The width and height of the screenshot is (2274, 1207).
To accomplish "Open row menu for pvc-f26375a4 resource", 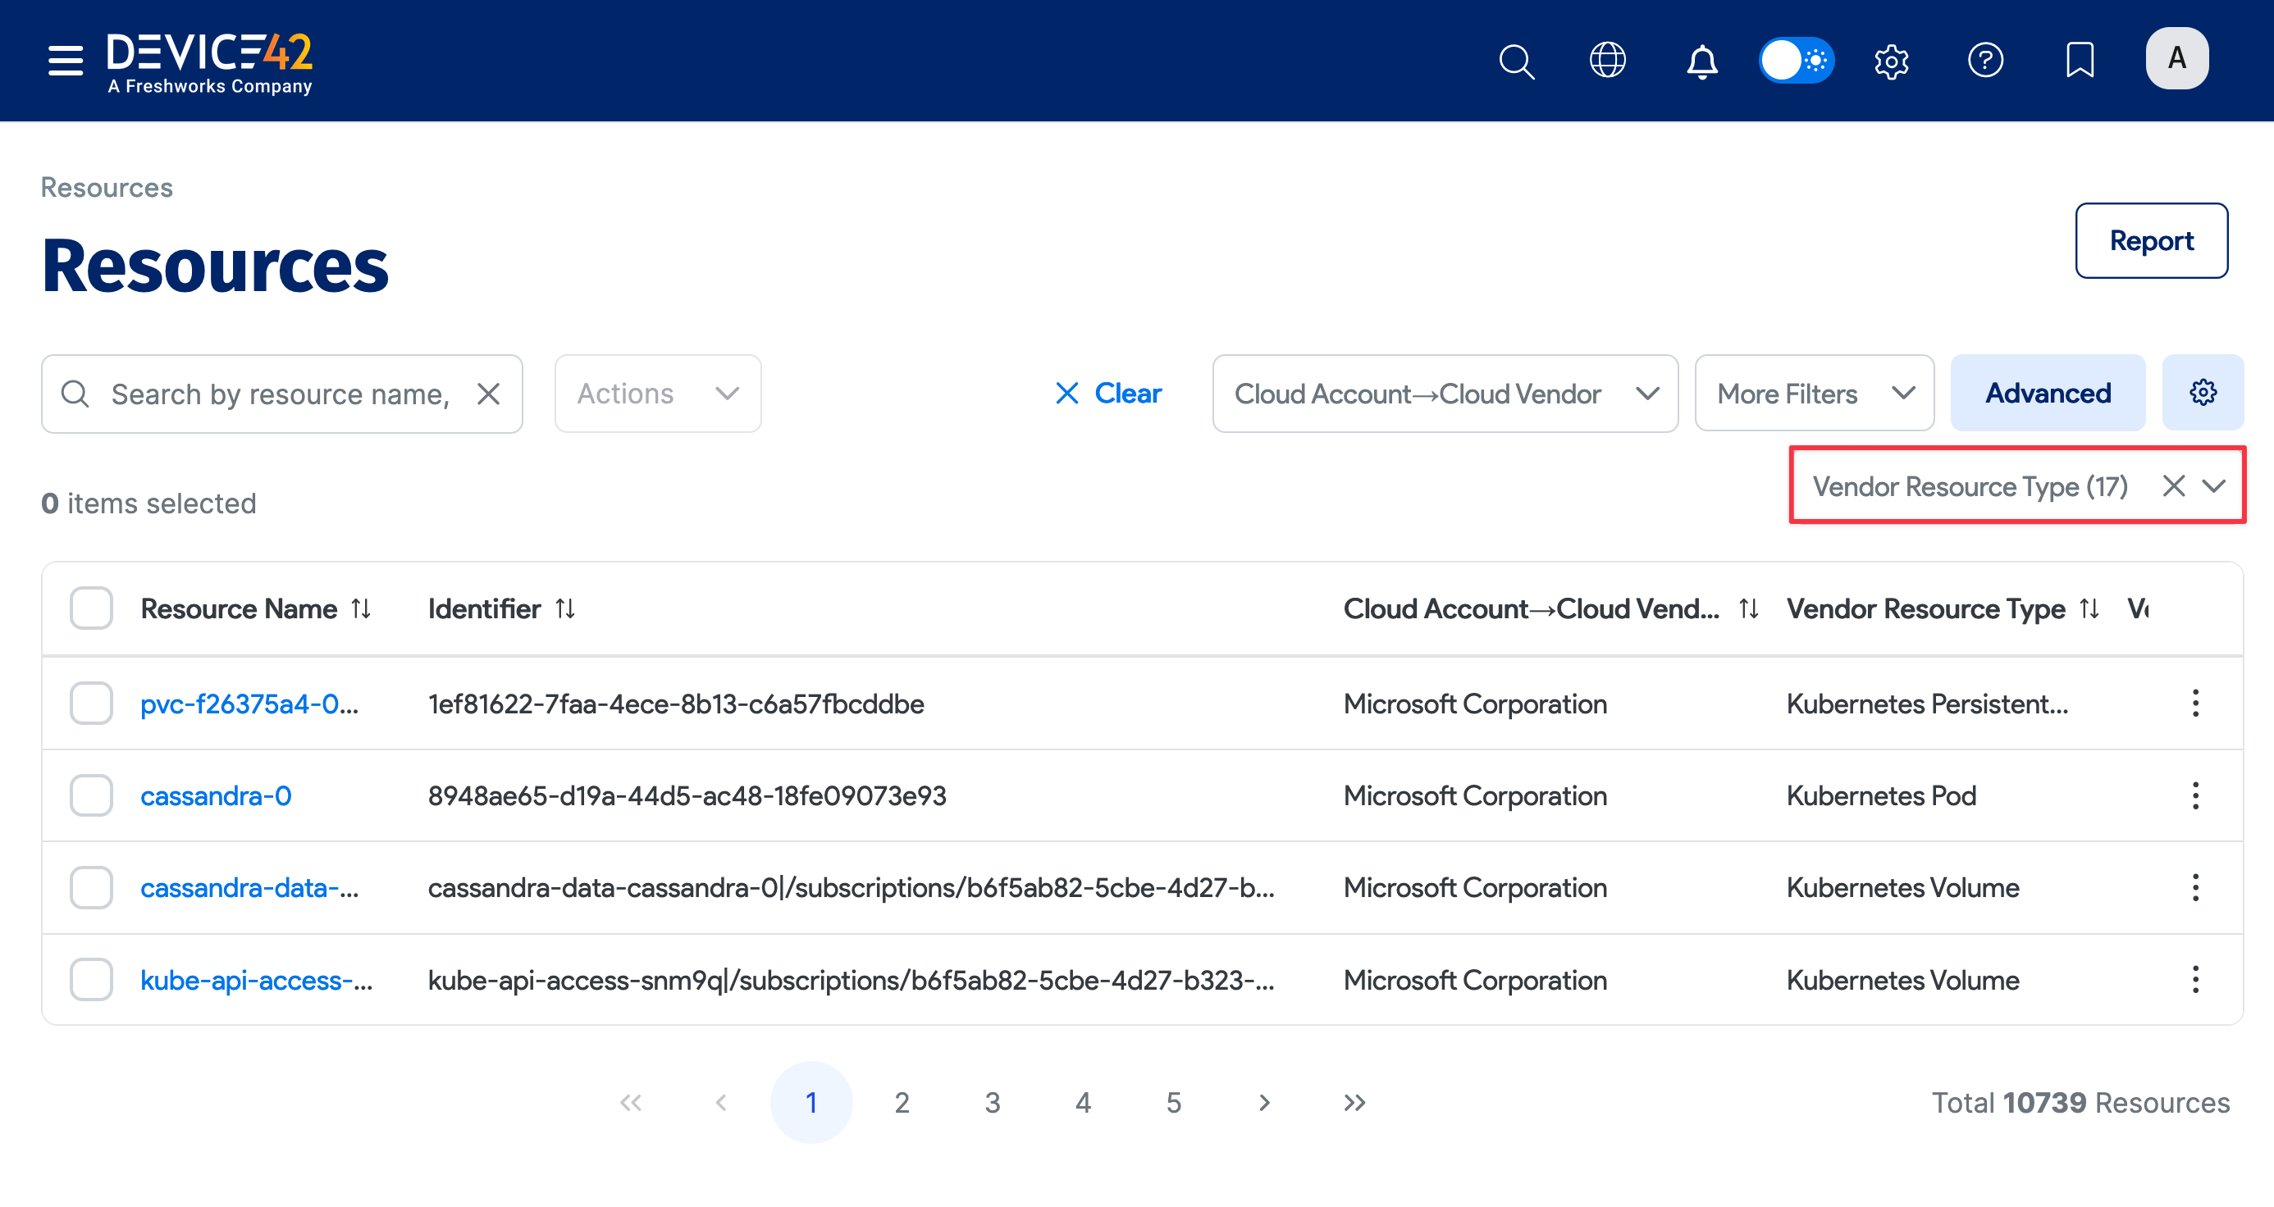I will point(2194,704).
